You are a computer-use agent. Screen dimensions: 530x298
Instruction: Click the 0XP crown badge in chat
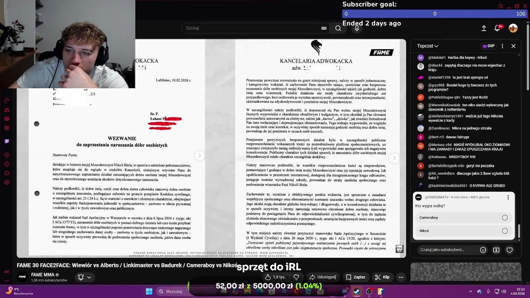coord(489,46)
